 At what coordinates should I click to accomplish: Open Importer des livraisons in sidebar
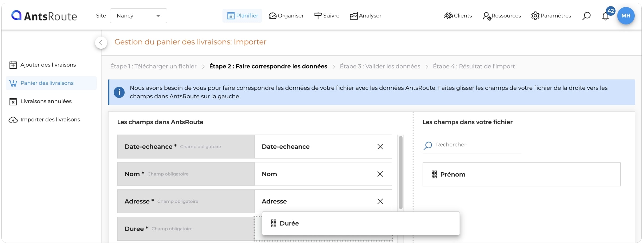click(51, 120)
